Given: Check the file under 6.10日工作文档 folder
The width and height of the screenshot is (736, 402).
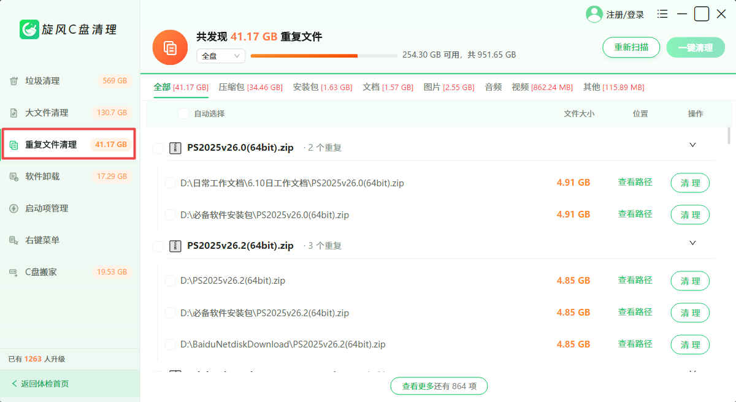Looking at the screenshot, I should 171,183.
